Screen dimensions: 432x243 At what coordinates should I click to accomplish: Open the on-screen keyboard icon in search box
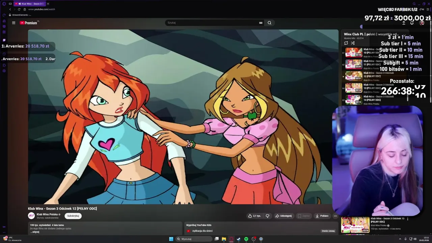pyautogui.click(x=261, y=23)
